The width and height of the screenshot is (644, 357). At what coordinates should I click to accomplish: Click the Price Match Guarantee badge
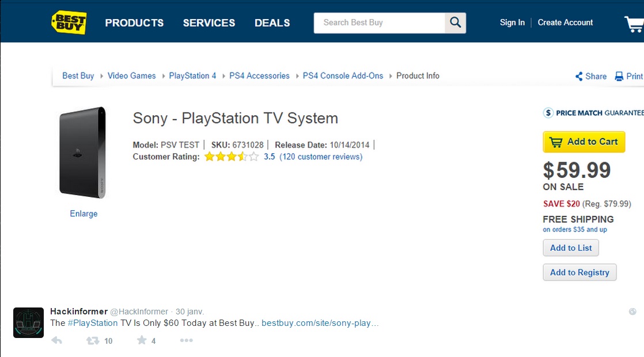pyautogui.click(x=593, y=113)
